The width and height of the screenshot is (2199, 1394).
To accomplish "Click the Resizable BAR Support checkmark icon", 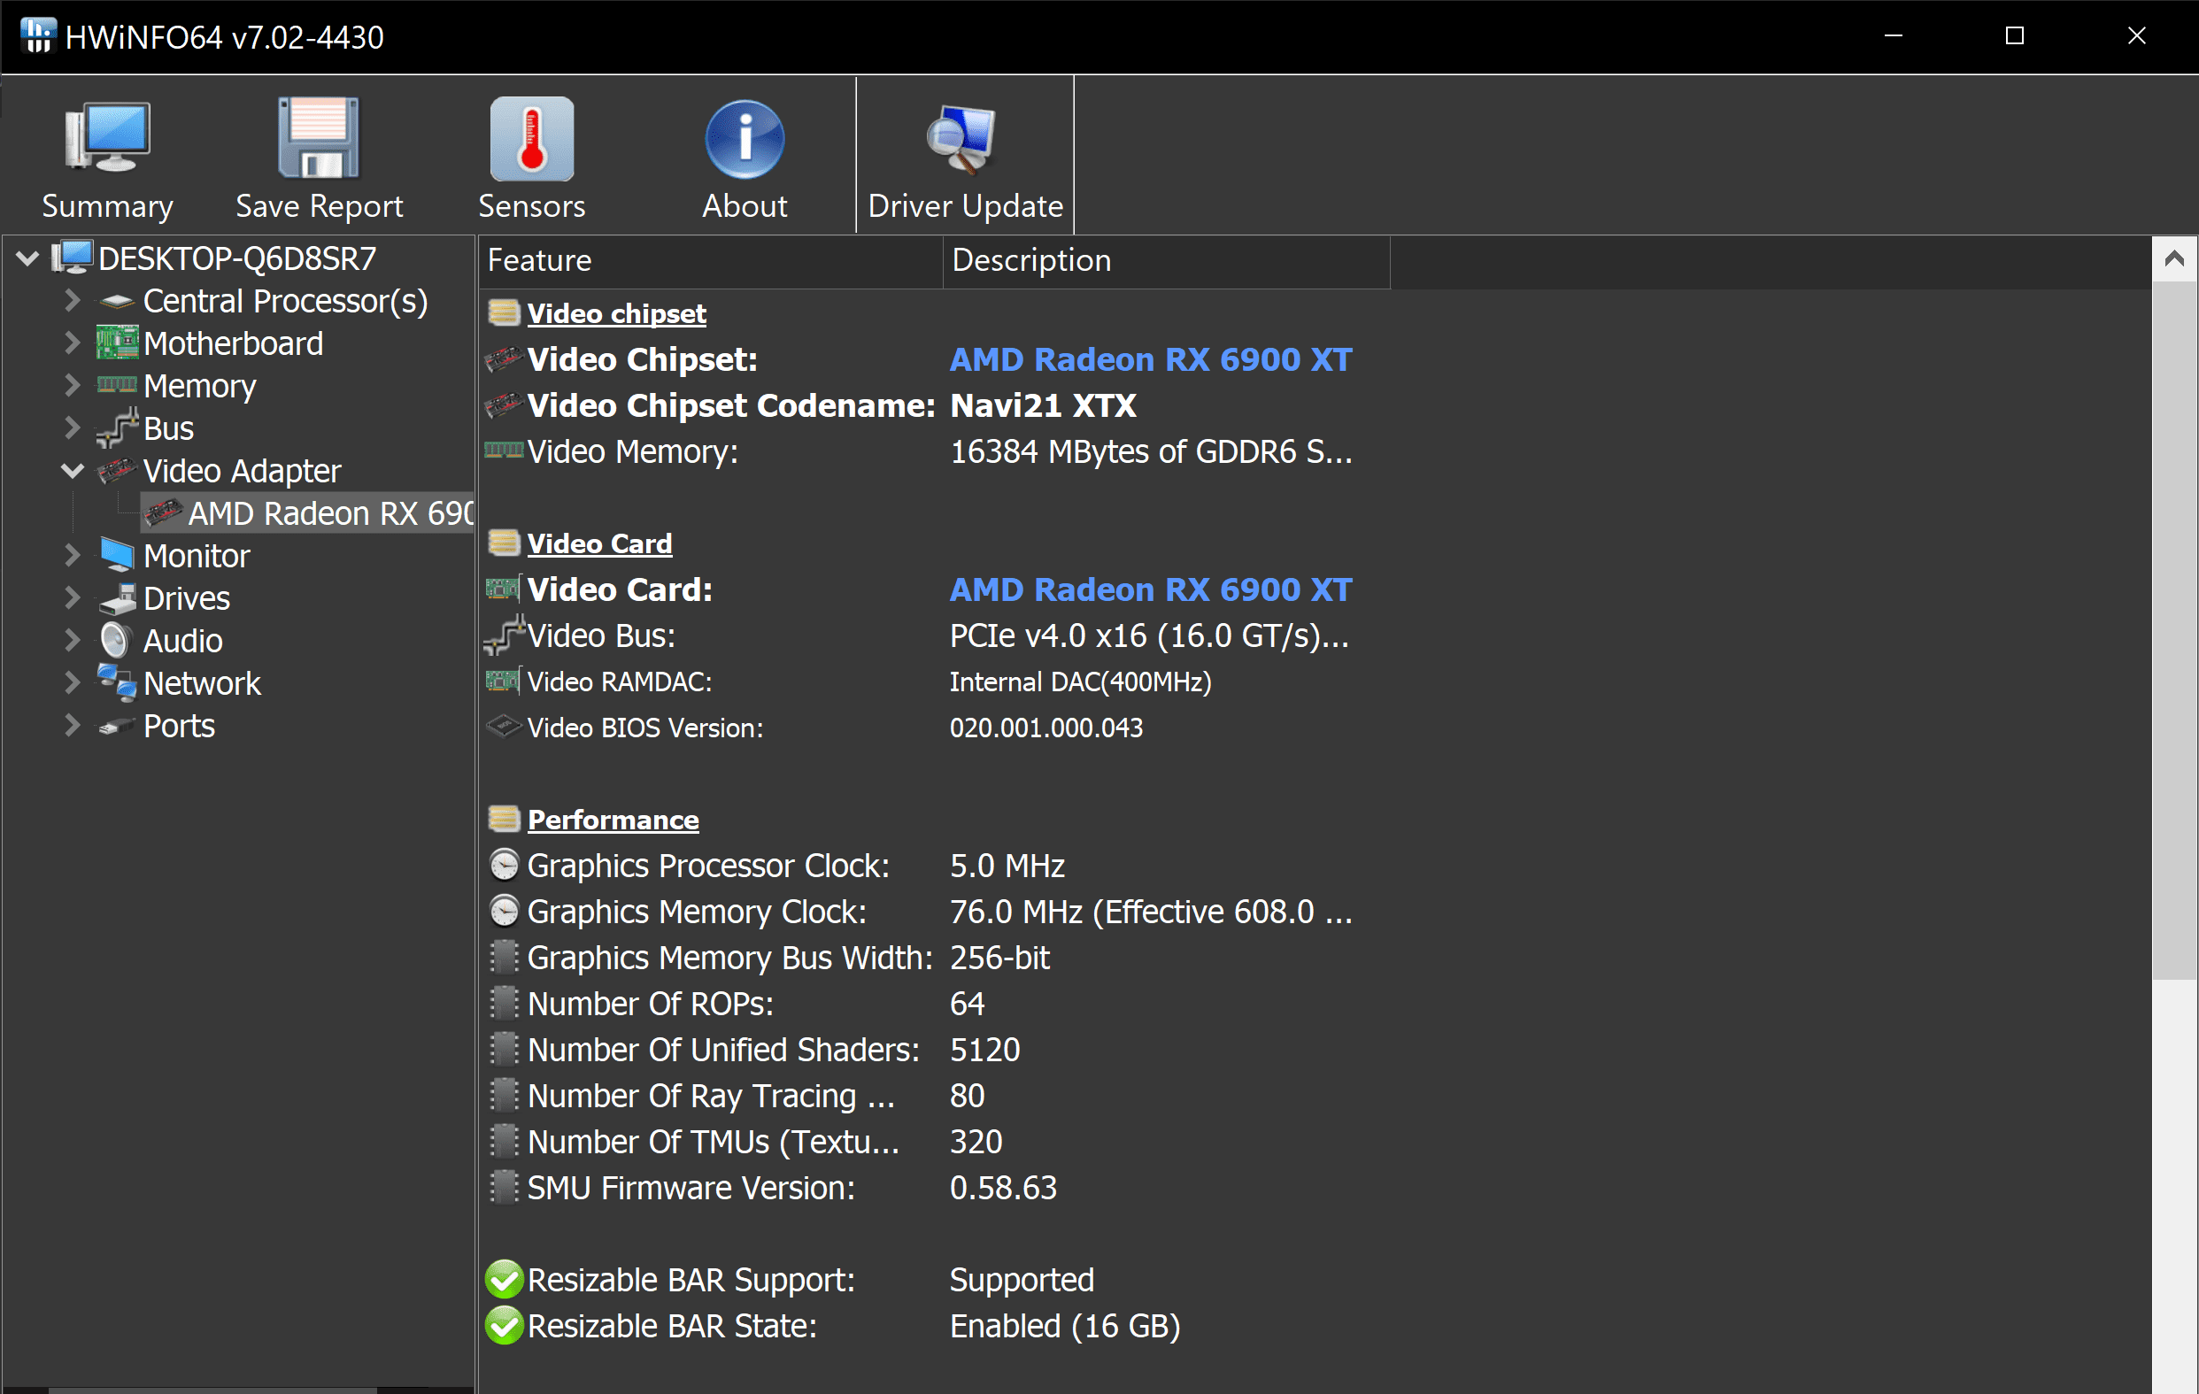I will (x=504, y=1279).
